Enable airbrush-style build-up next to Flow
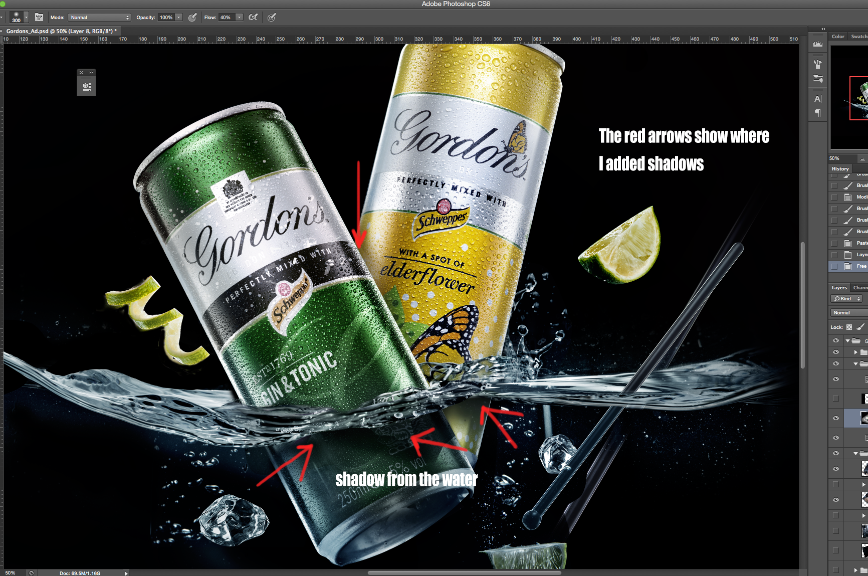Viewport: 868px width, 576px height. tap(254, 18)
